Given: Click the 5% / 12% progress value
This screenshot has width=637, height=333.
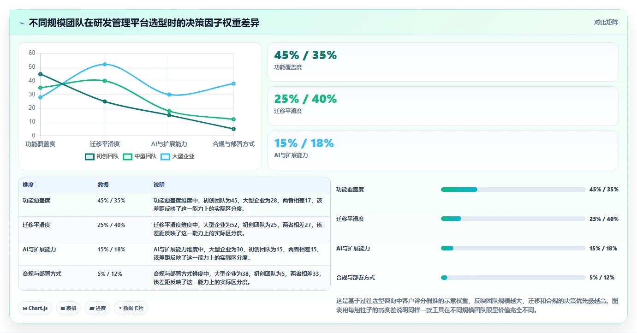Looking at the screenshot, I should [602, 278].
